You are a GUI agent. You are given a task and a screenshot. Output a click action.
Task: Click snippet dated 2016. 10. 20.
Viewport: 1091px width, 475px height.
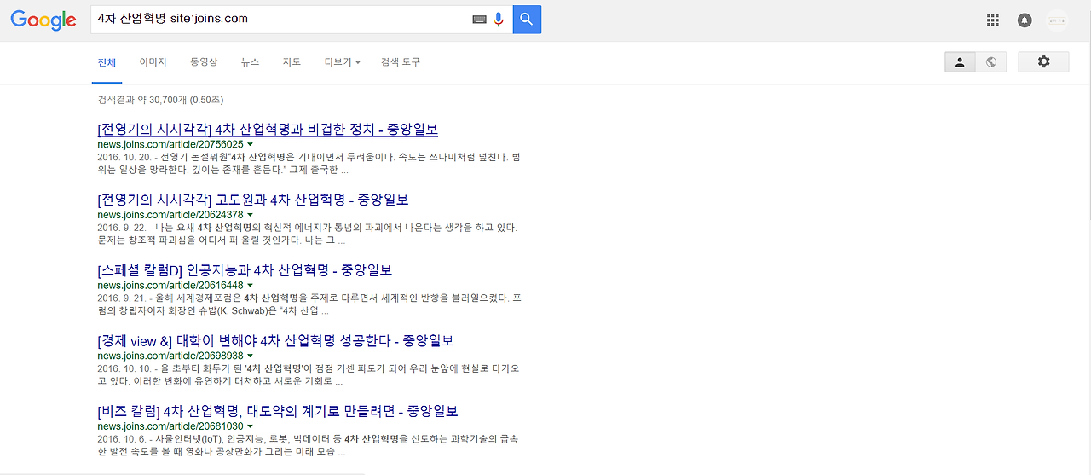[309, 163]
